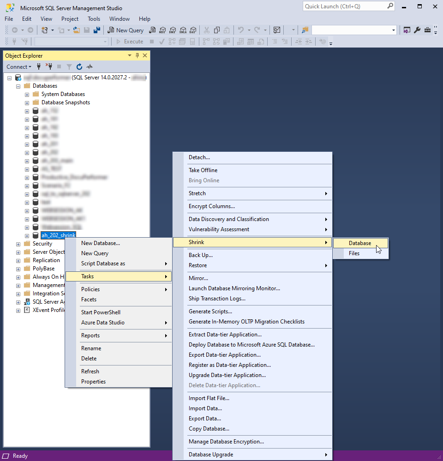Open the Tools menu in menu bar

pos(94,19)
